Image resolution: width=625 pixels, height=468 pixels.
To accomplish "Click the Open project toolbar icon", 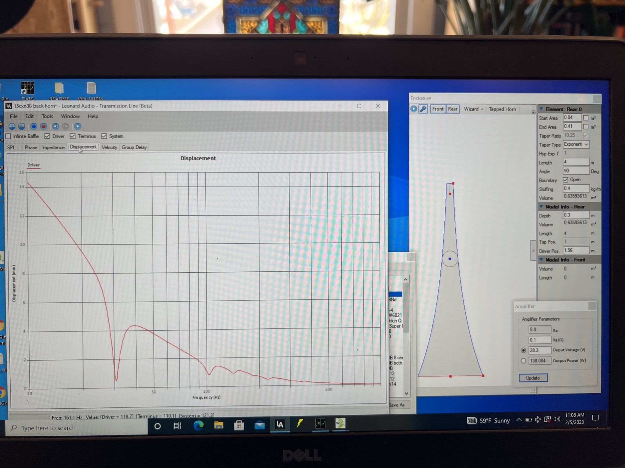I will click(x=22, y=126).
